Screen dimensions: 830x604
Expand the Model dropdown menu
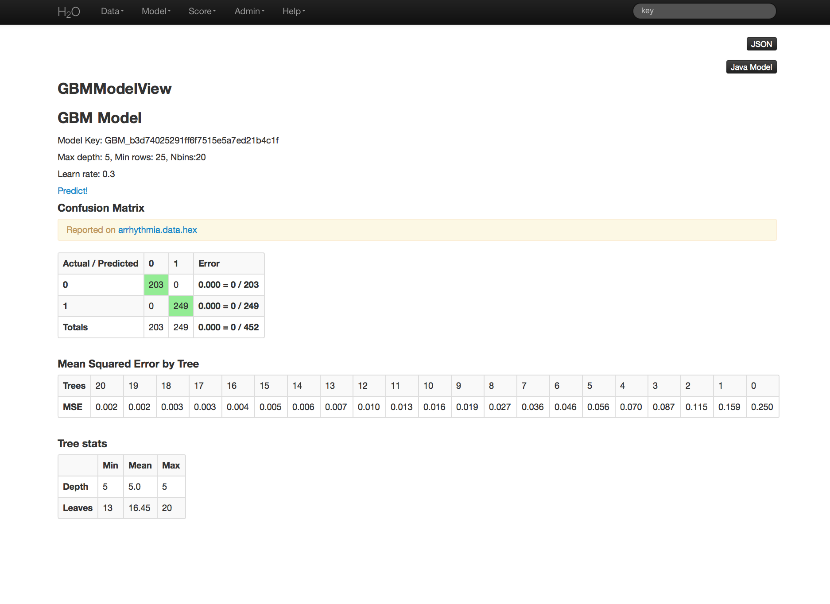(x=156, y=12)
